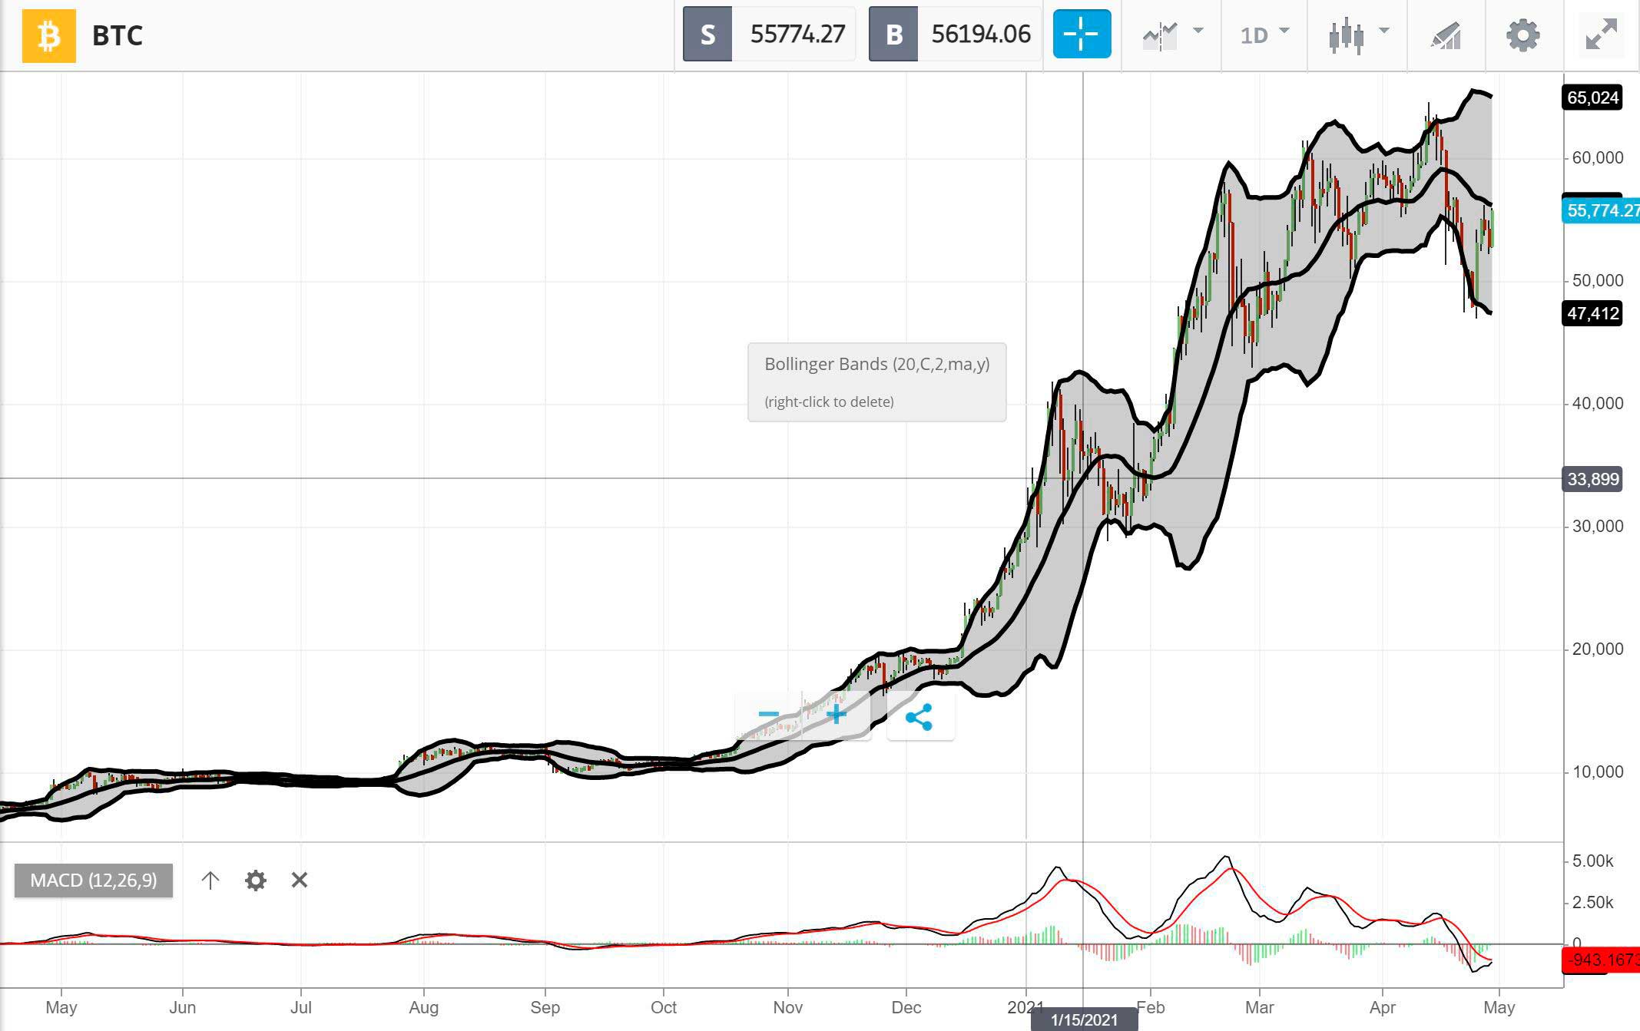Click the Oct label on time axis
Viewport: 1640px width, 1031px height.
pyautogui.click(x=664, y=1007)
